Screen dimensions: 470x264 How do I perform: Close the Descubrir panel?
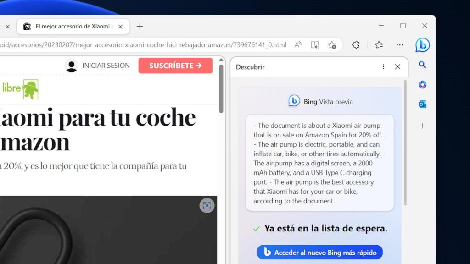[397, 67]
